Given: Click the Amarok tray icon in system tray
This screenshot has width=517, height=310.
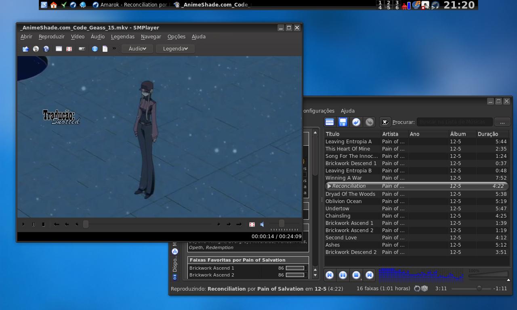Looking at the screenshot, I should point(435,5).
